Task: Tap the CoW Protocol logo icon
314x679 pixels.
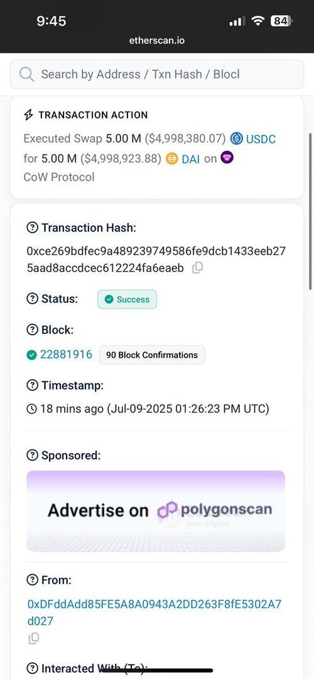Action: 227,158
